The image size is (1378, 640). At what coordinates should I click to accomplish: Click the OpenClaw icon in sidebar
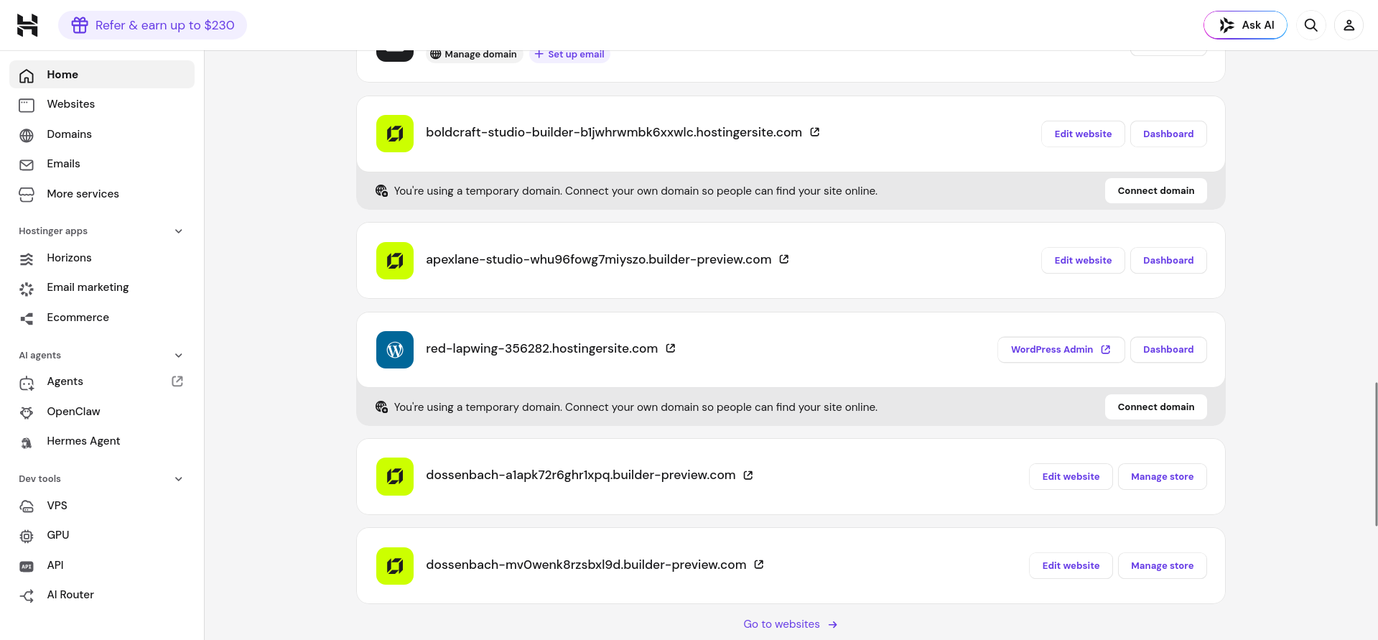tap(27, 412)
